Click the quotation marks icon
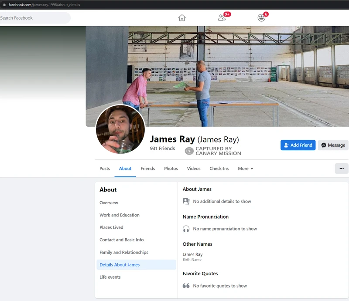The height and width of the screenshot is (301, 349). [186, 286]
